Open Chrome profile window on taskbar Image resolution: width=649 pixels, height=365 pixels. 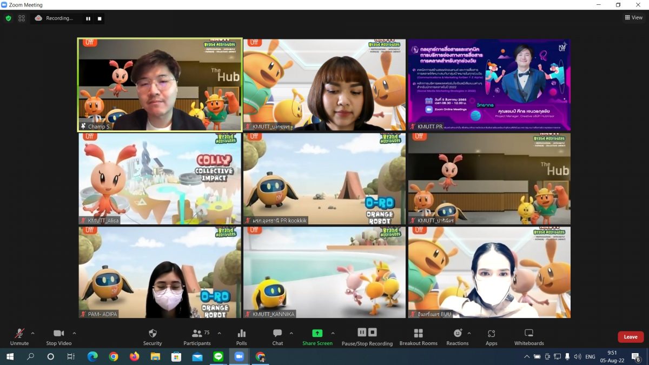coord(260,357)
